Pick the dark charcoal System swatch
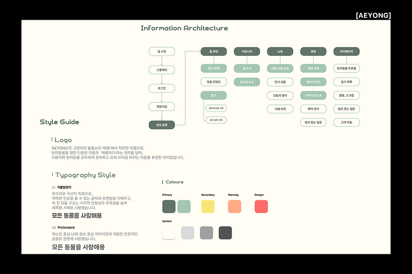 click(x=225, y=233)
